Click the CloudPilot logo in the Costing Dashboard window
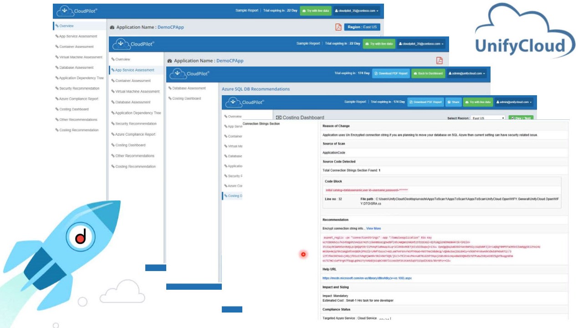583x328 pixels. click(245, 102)
